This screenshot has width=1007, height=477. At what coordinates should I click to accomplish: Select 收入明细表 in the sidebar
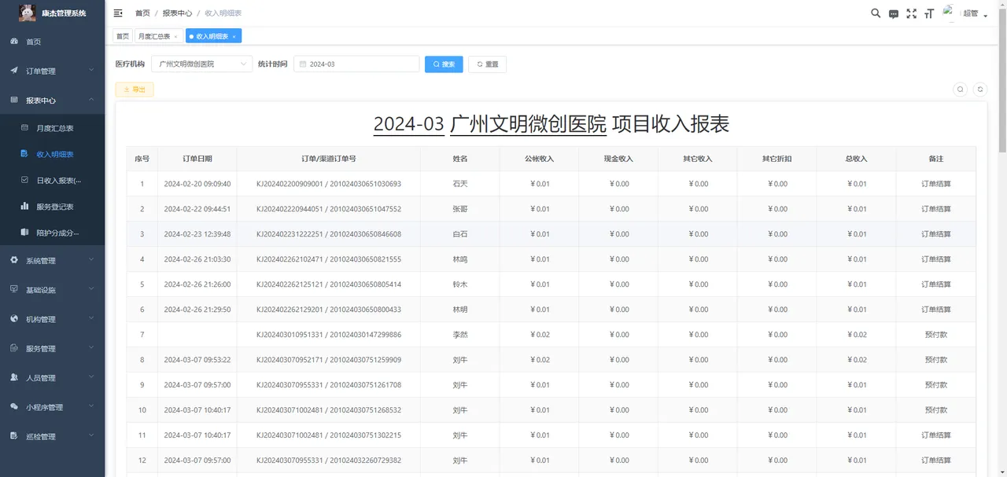point(52,154)
